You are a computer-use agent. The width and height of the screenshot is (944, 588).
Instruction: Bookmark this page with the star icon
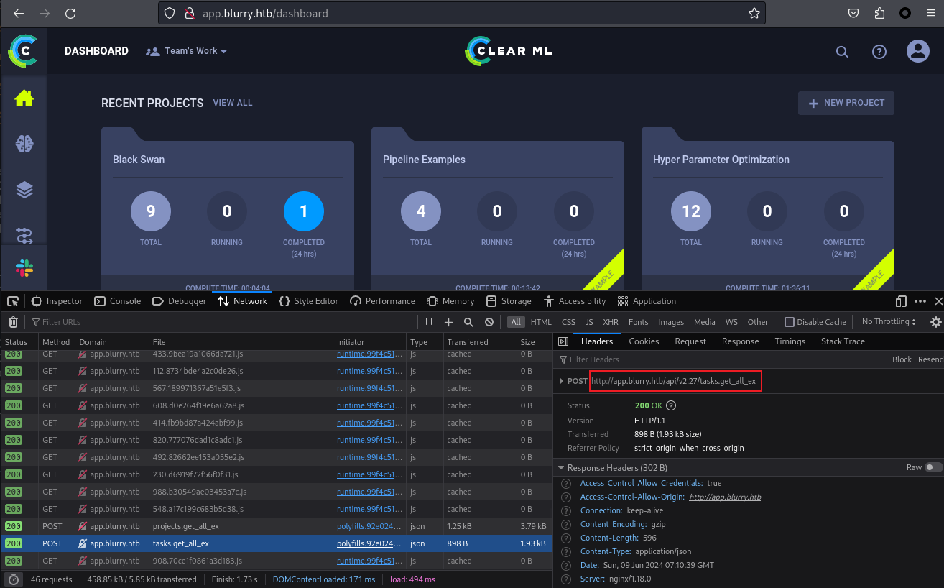click(754, 13)
